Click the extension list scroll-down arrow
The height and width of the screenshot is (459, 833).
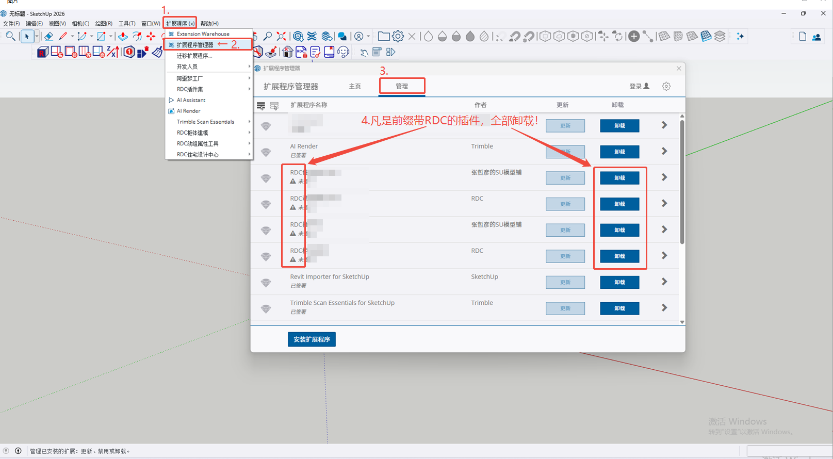[682, 322]
